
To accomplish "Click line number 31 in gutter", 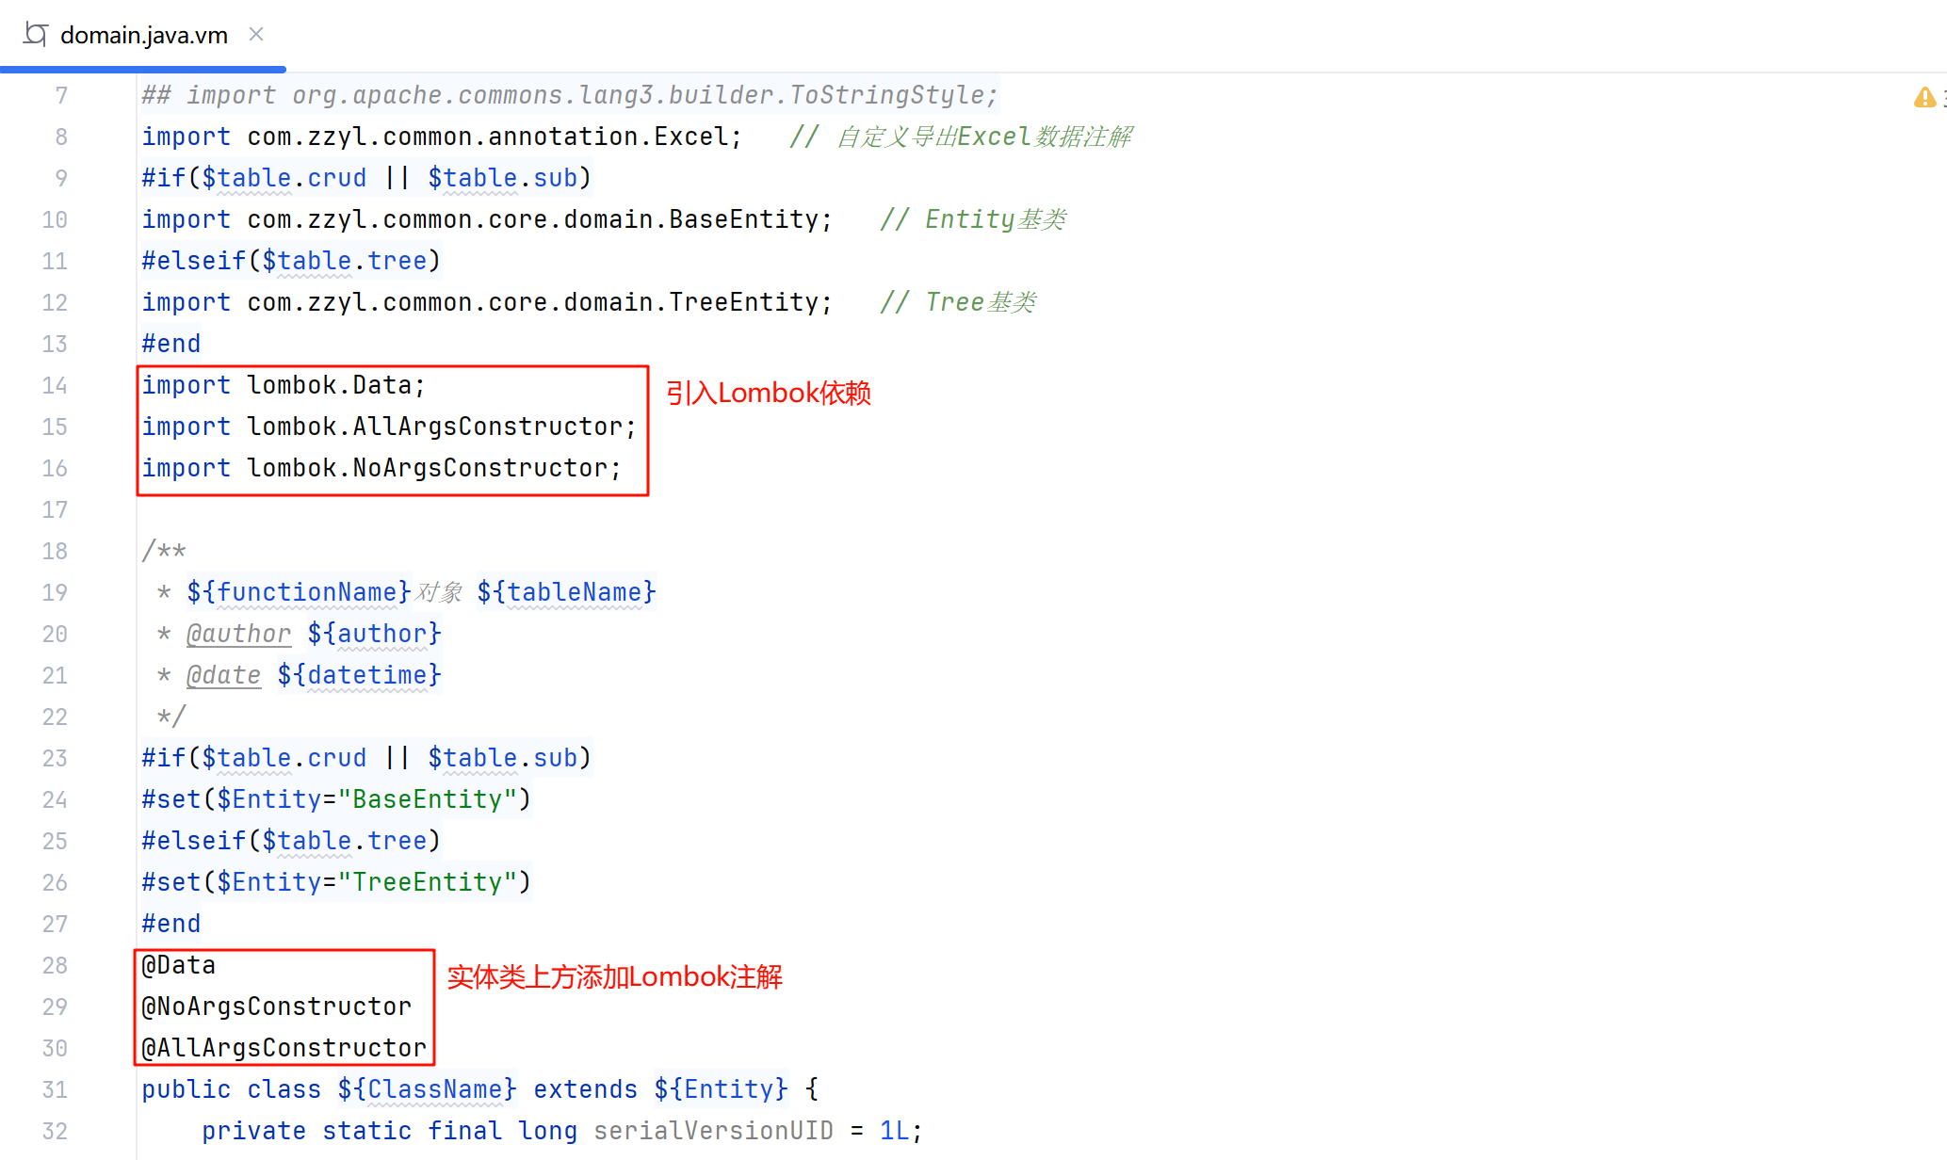I will (55, 1089).
